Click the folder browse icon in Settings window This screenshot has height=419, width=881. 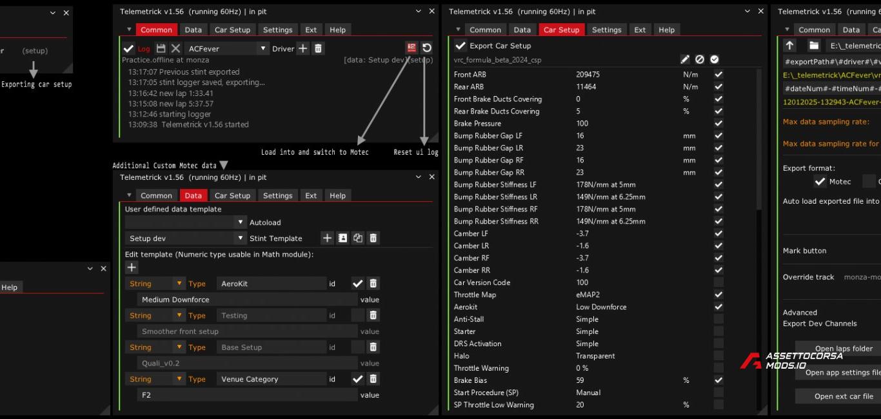[x=814, y=46]
